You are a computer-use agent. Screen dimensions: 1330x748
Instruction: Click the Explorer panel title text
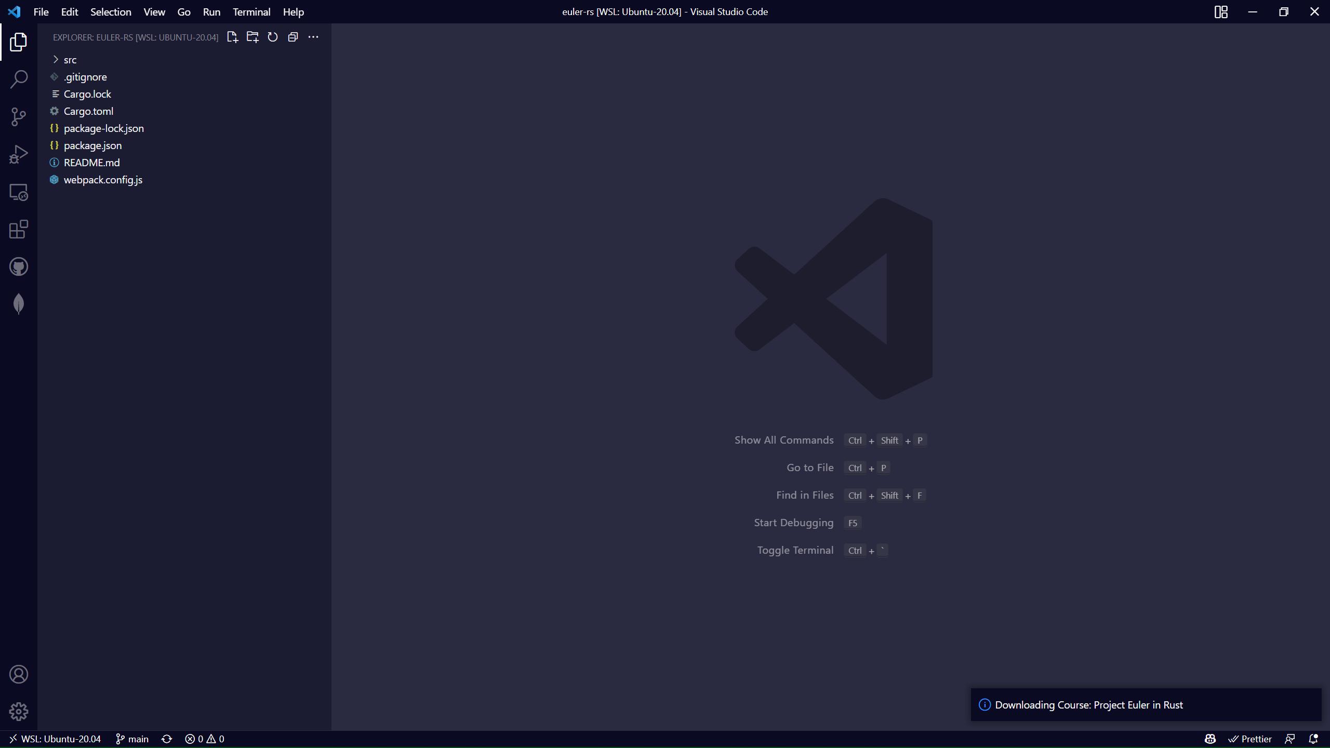(136, 37)
